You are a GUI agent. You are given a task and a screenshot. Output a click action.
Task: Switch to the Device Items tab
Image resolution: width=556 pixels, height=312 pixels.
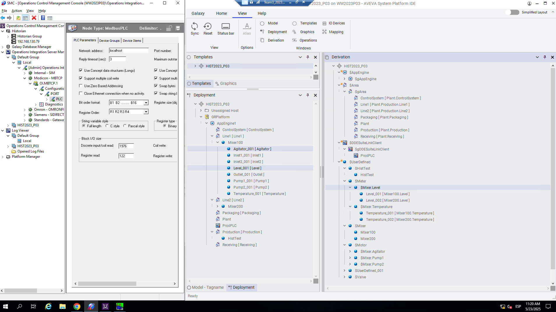(x=132, y=41)
